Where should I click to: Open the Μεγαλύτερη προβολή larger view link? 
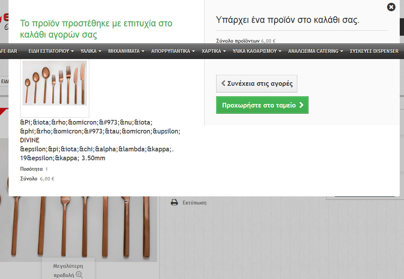pos(68,270)
